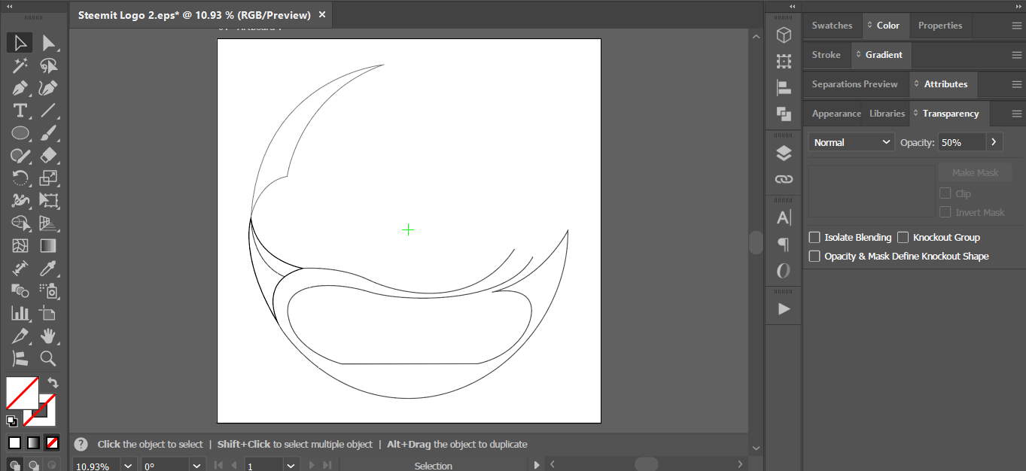The height and width of the screenshot is (471, 1026).
Task: Switch to the Swatches tab
Action: pos(832,26)
